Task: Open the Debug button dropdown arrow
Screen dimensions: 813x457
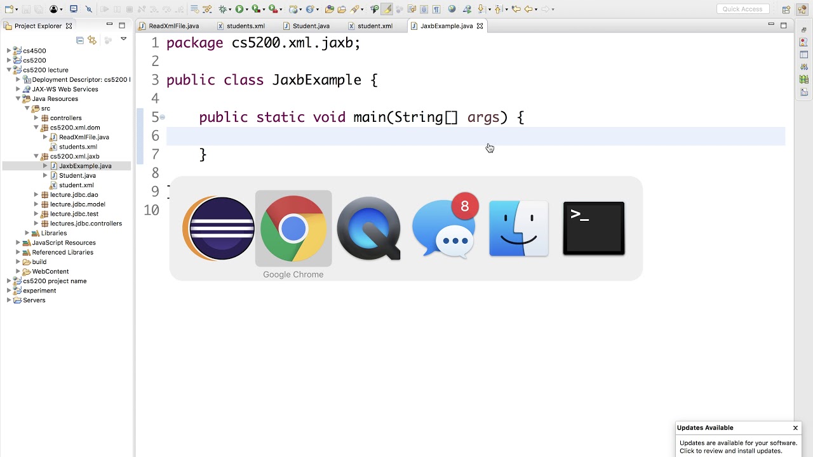Action: (x=230, y=10)
